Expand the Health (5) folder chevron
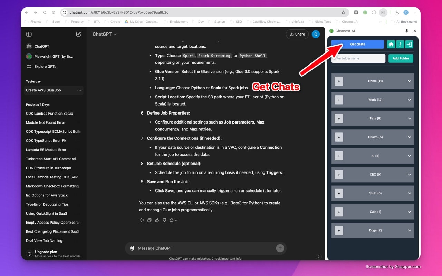The image size is (442, 276). 410,137
